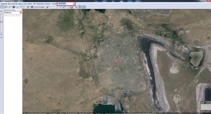Image resolution: width=211 pixels, height=114 pixels.
Task: Open the layers selection dropdown icon
Action: coord(47,7)
